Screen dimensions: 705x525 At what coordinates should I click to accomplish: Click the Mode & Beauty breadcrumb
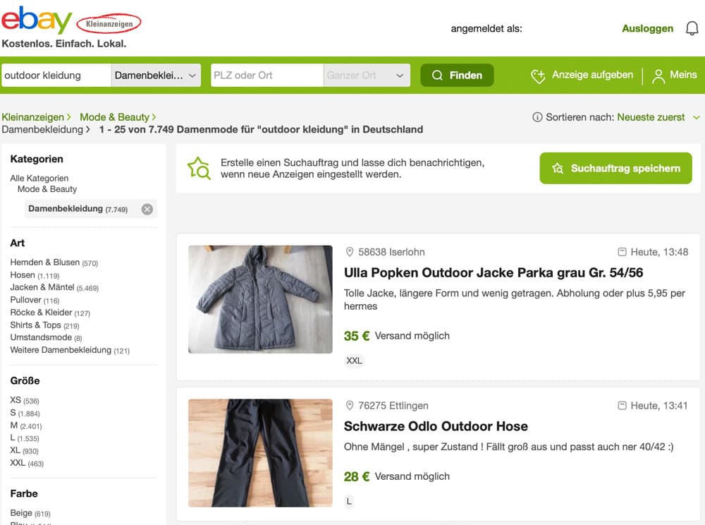(114, 117)
